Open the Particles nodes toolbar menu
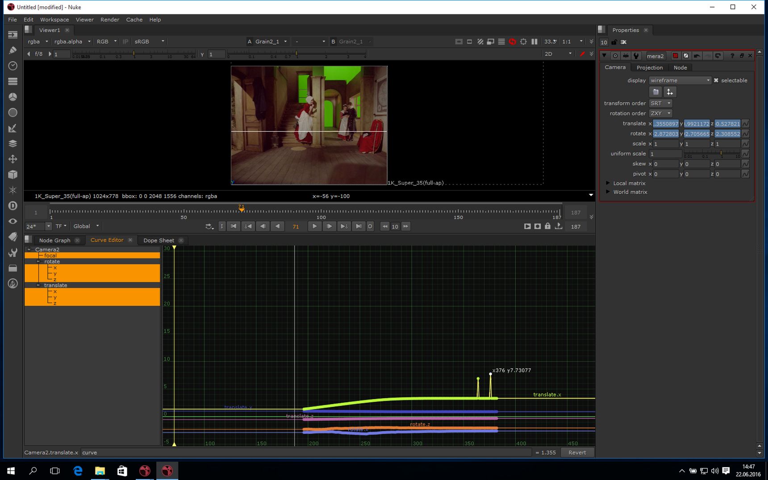Screen dimensions: 768x480 13,190
